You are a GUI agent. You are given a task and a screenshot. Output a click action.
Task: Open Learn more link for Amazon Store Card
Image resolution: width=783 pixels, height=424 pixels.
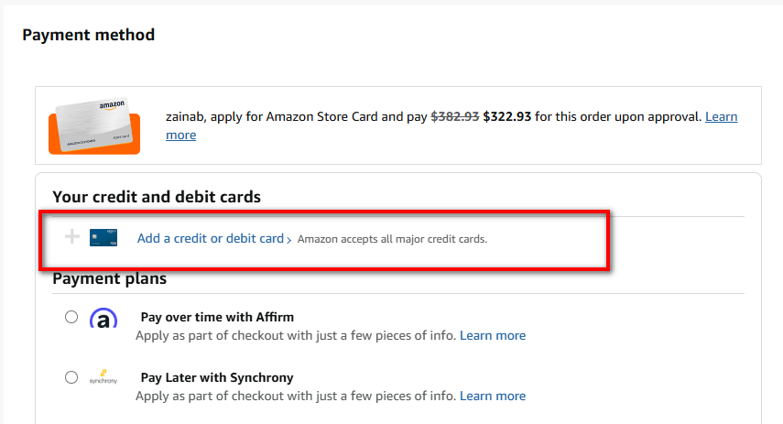pyautogui.click(x=720, y=117)
